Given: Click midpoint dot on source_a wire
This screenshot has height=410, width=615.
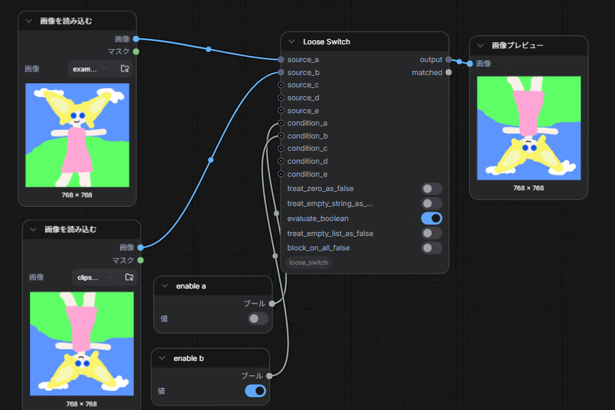Looking at the screenshot, I should coord(209,49).
